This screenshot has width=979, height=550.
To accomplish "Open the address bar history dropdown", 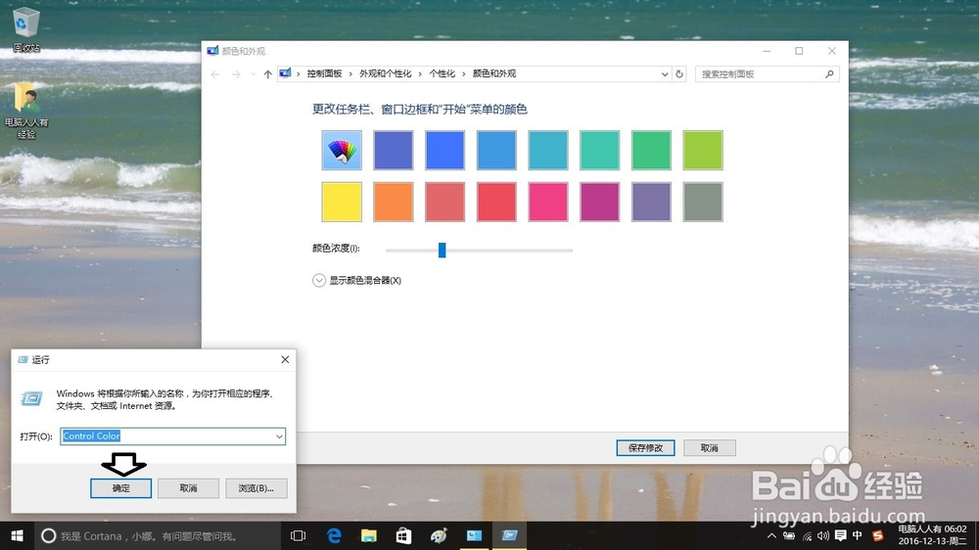I will click(x=665, y=73).
